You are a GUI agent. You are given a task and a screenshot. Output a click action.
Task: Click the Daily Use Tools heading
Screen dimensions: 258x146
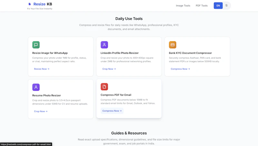pyautogui.click(x=129, y=19)
